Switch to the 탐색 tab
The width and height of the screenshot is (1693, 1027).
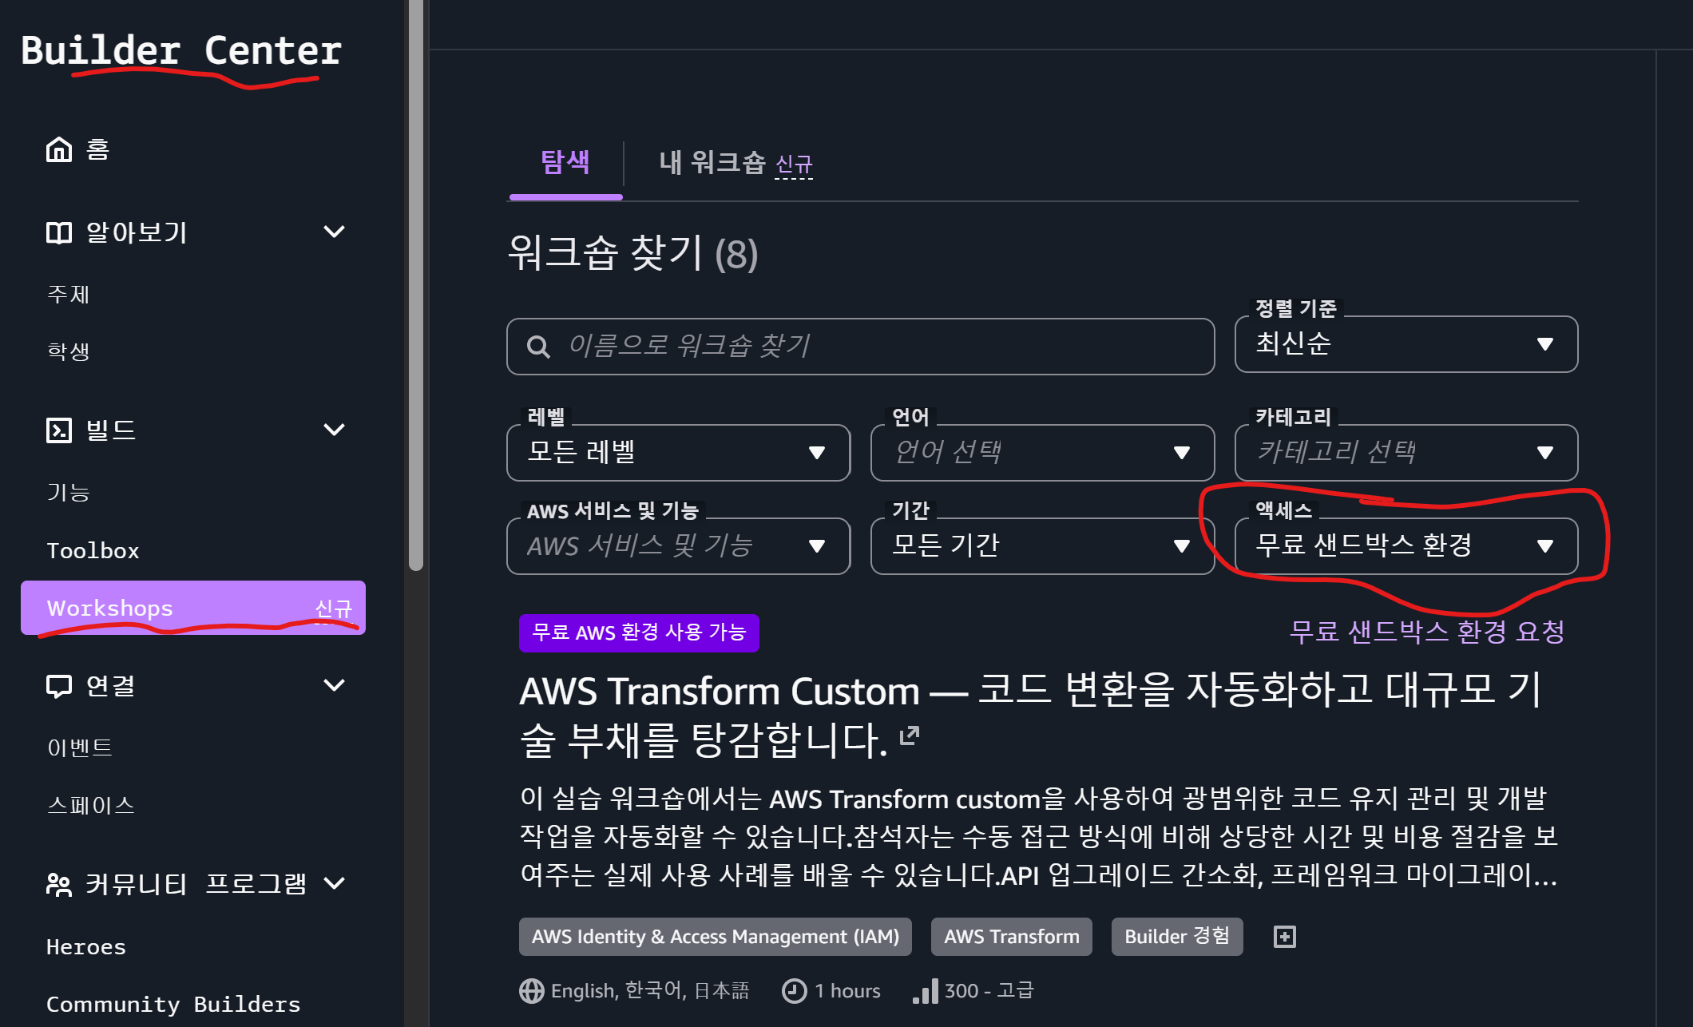click(x=565, y=163)
